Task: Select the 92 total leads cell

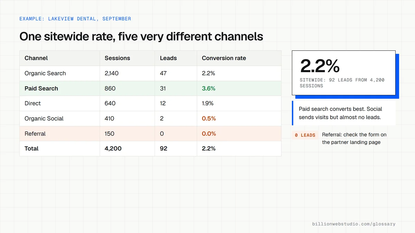Action: [176, 148]
